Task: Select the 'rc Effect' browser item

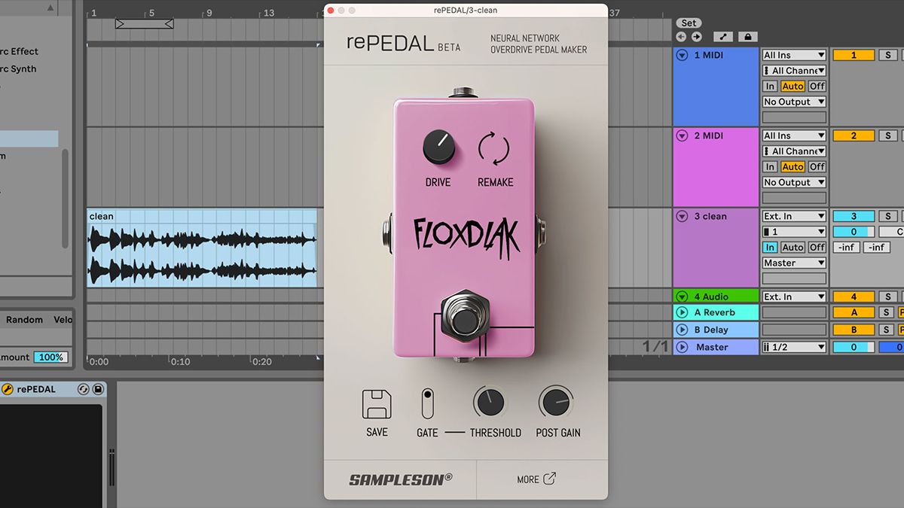Action: tap(20, 51)
